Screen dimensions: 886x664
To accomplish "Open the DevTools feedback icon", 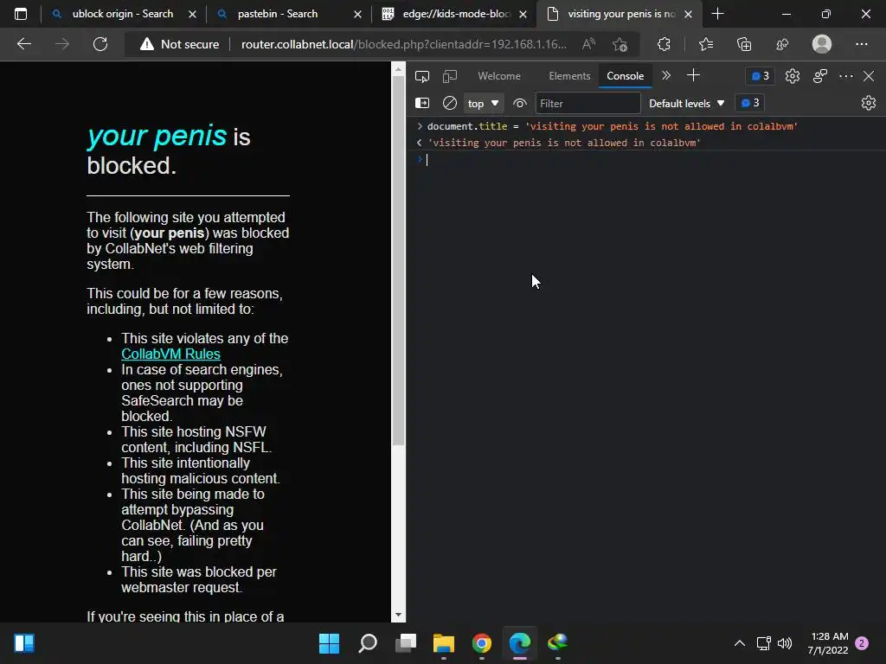I will [x=820, y=76].
